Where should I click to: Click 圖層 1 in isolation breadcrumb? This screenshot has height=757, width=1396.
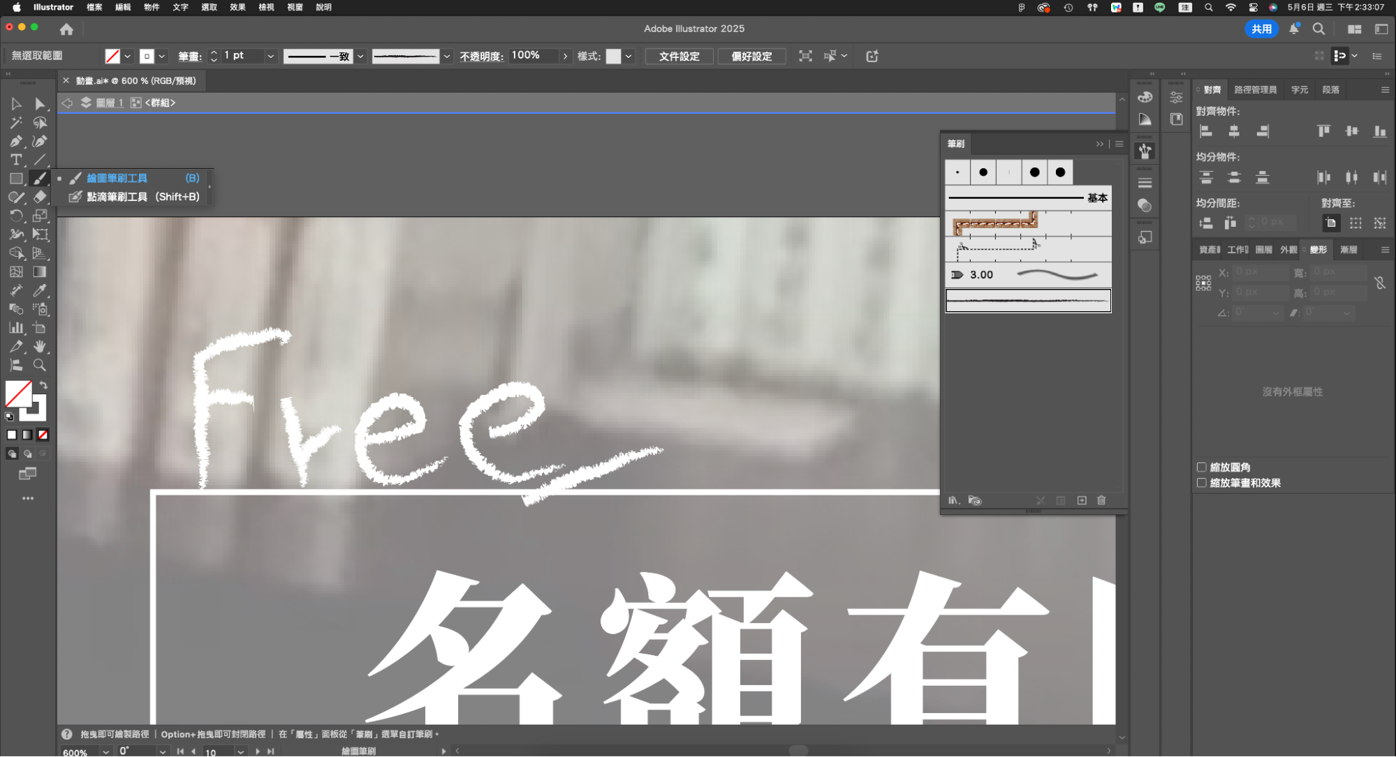110,103
